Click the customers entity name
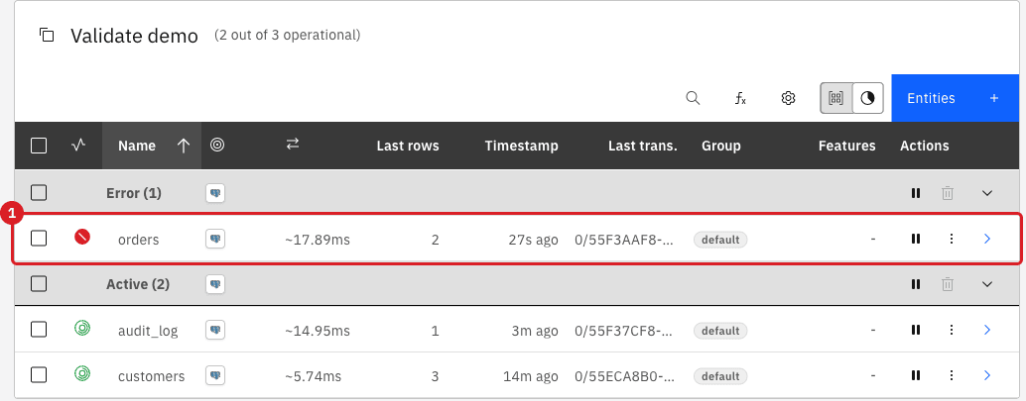The image size is (1026, 401). click(151, 376)
